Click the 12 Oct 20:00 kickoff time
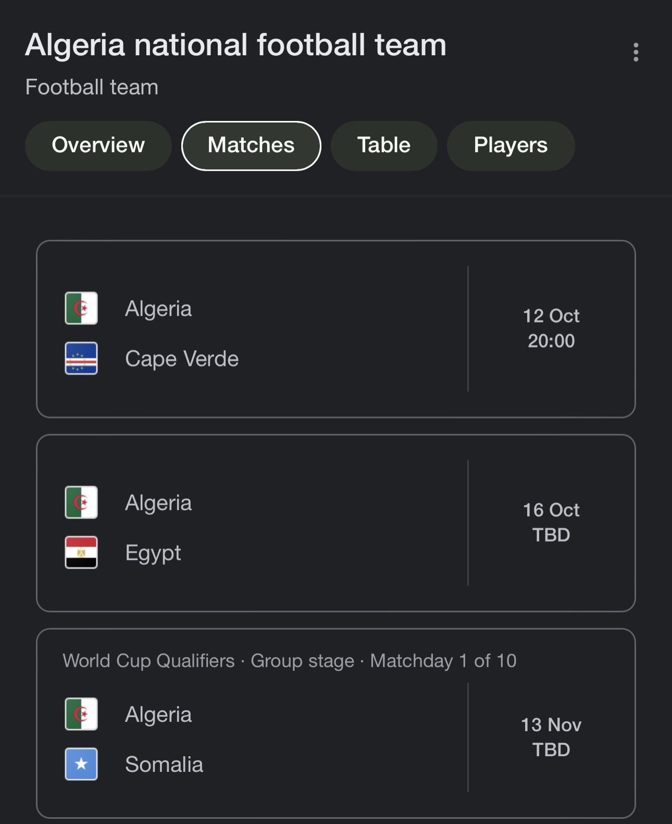This screenshot has width=672, height=824. pos(551,328)
